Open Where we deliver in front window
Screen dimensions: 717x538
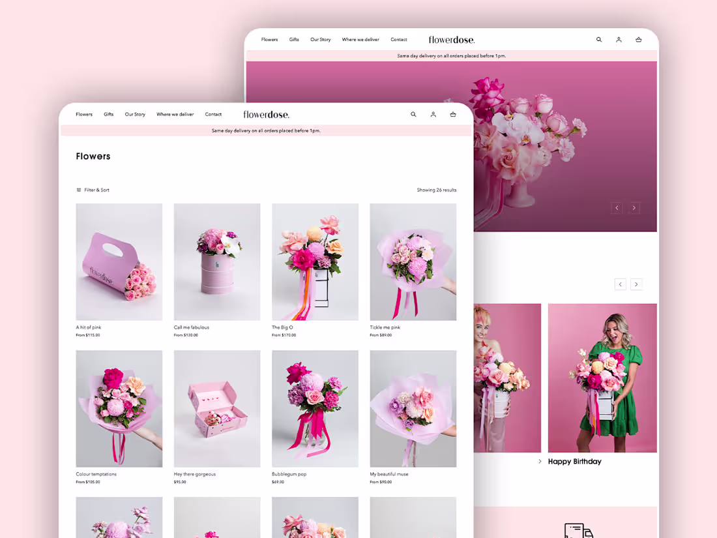pos(175,114)
